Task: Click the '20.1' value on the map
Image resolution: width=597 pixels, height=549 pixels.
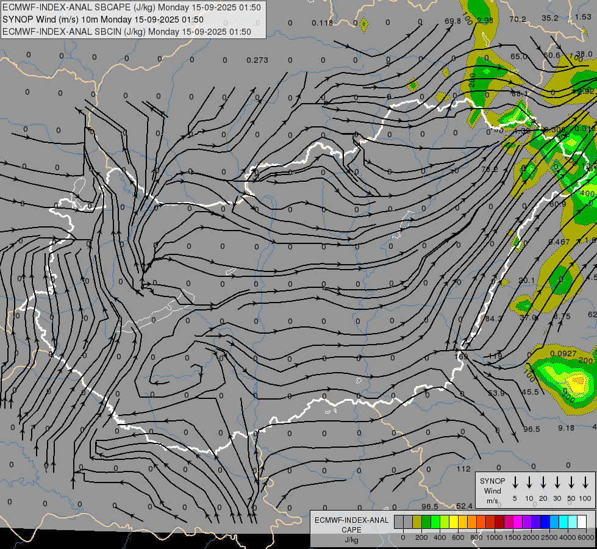Action: pos(526,281)
